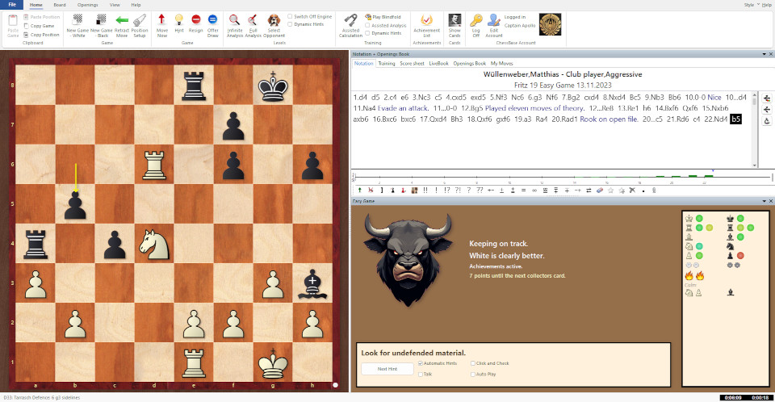Viewport: 775px width, 402px height.
Task: Click the Resign icon
Action: pos(195,23)
